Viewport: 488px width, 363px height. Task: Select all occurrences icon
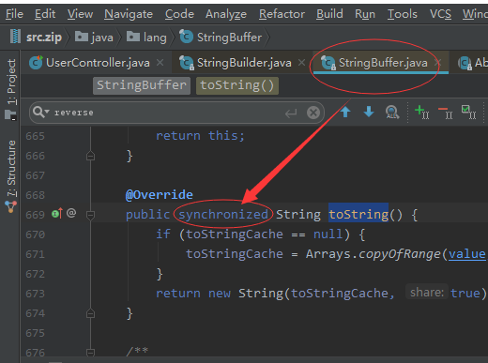[468, 112]
